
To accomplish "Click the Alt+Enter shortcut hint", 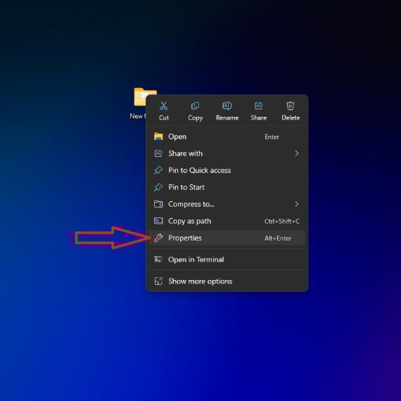I will coord(278,238).
